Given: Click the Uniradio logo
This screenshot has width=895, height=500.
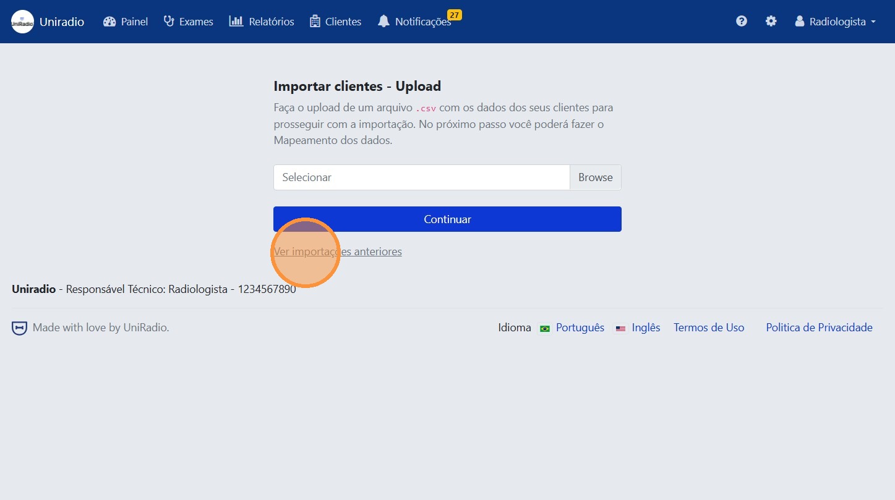Looking at the screenshot, I should [x=22, y=21].
